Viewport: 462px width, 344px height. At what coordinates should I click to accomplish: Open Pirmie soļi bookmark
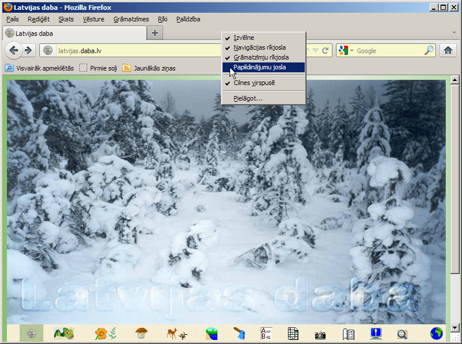click(x=98, y=68)
